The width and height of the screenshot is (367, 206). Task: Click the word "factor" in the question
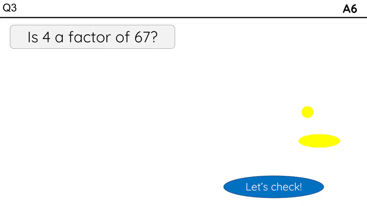(x=90, y=37)
